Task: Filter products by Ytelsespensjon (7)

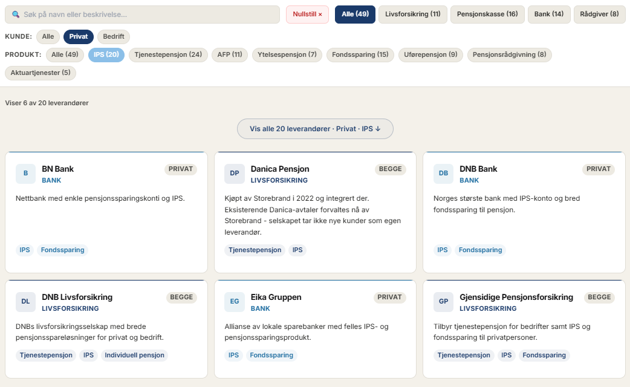Action: (x=287, y=54)
